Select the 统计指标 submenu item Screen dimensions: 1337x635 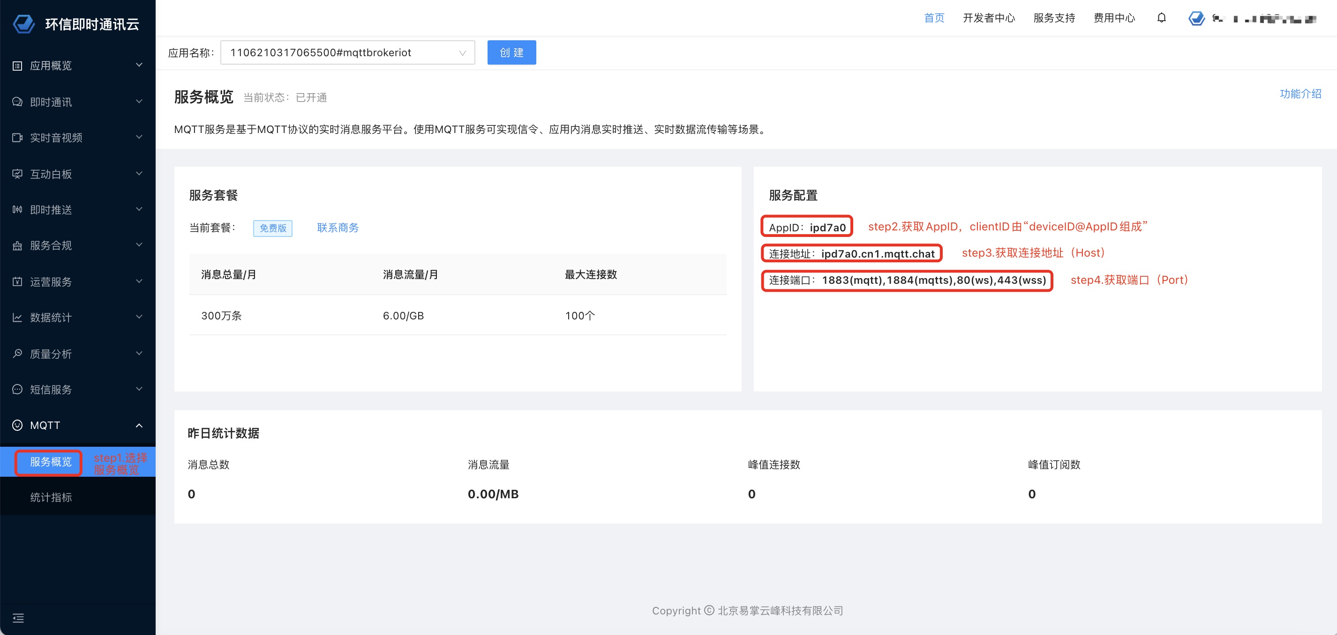[51, 497]
